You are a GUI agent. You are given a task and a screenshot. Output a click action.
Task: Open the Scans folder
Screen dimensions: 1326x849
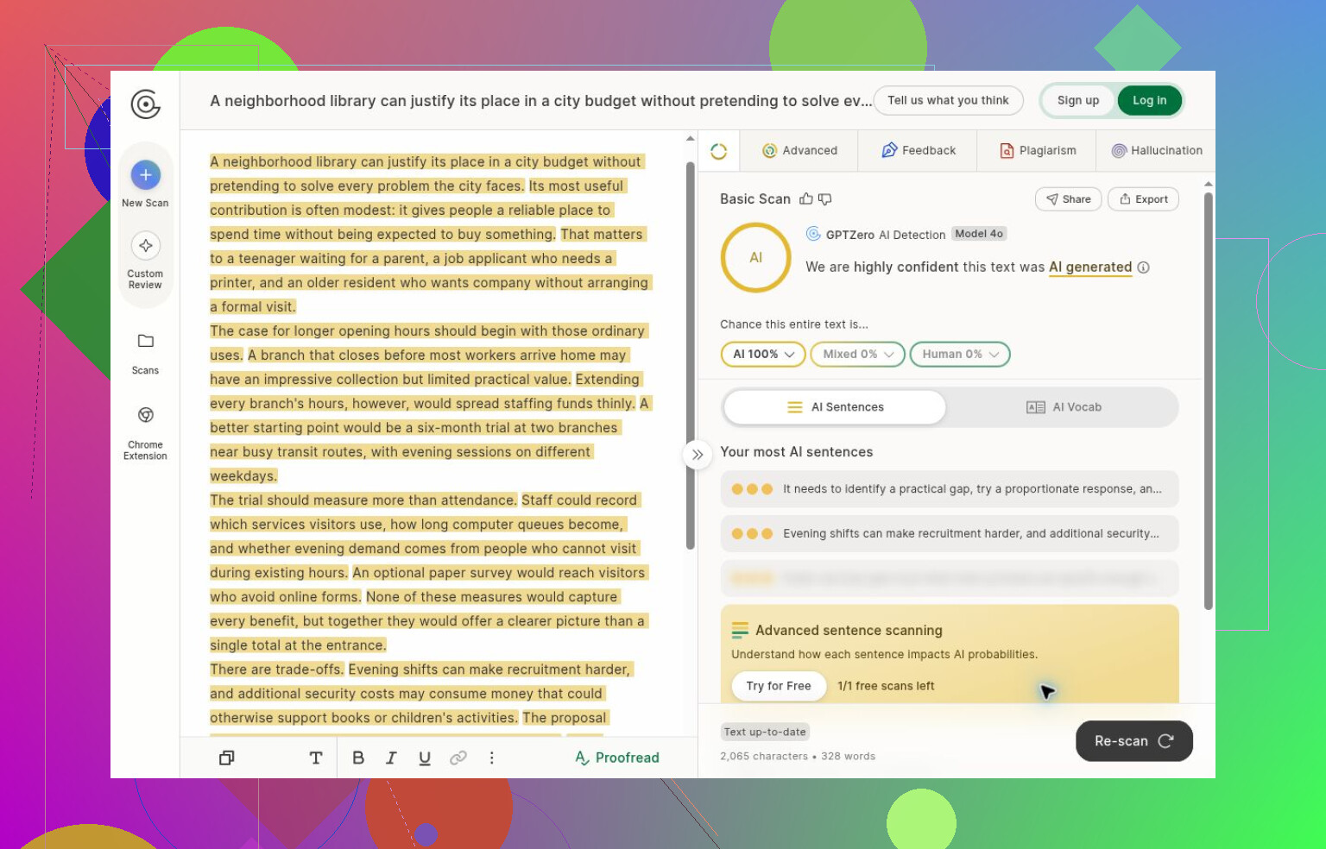(145, 352)
